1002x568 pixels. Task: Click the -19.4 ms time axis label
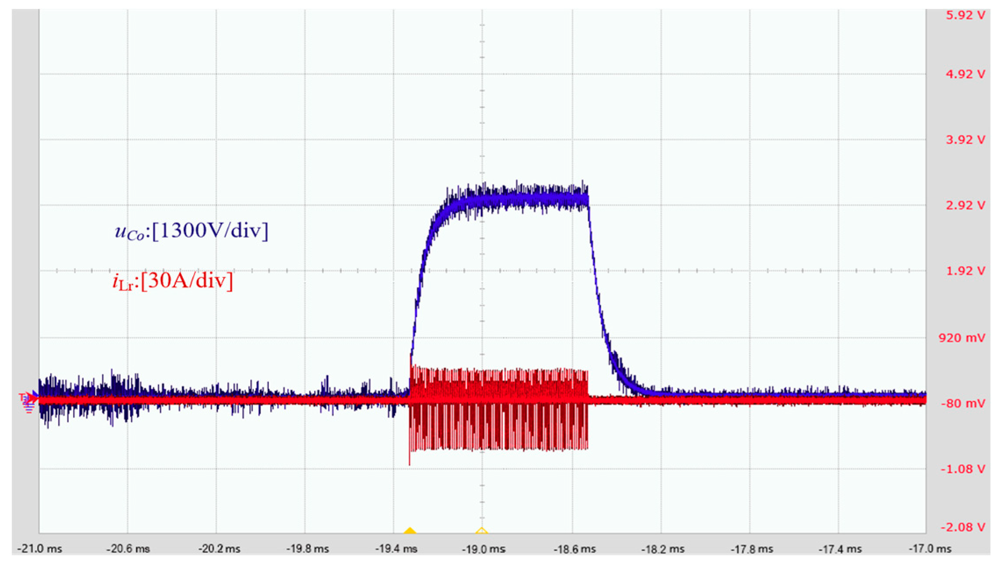(x=396, y=549)
